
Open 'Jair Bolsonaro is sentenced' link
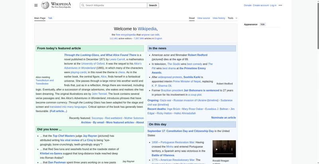click(201, 90)
